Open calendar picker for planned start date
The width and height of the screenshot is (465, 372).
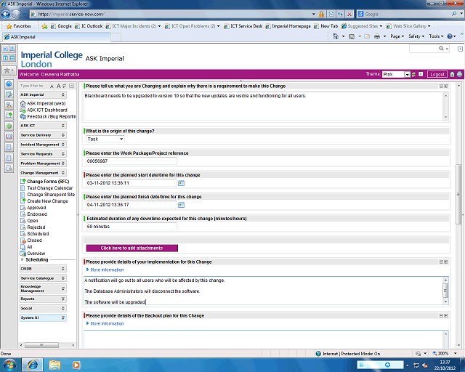point(181,183)
